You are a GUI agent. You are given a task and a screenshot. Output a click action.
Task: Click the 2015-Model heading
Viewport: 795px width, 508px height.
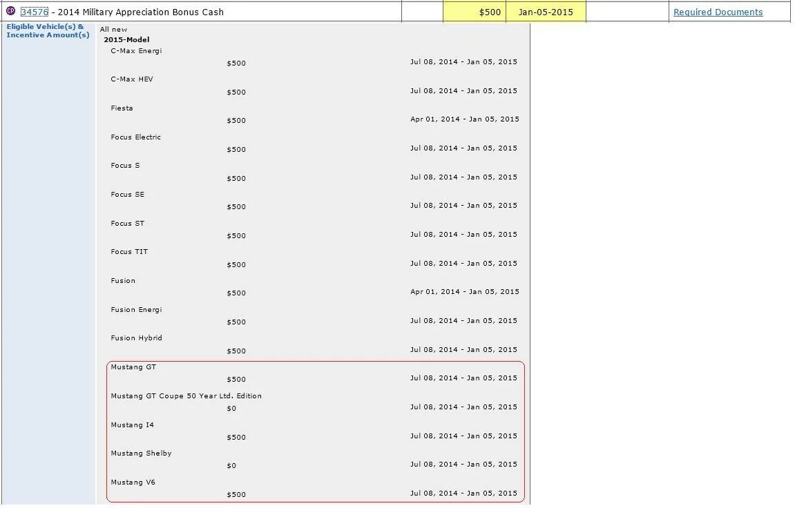click(x=127, y=39)
